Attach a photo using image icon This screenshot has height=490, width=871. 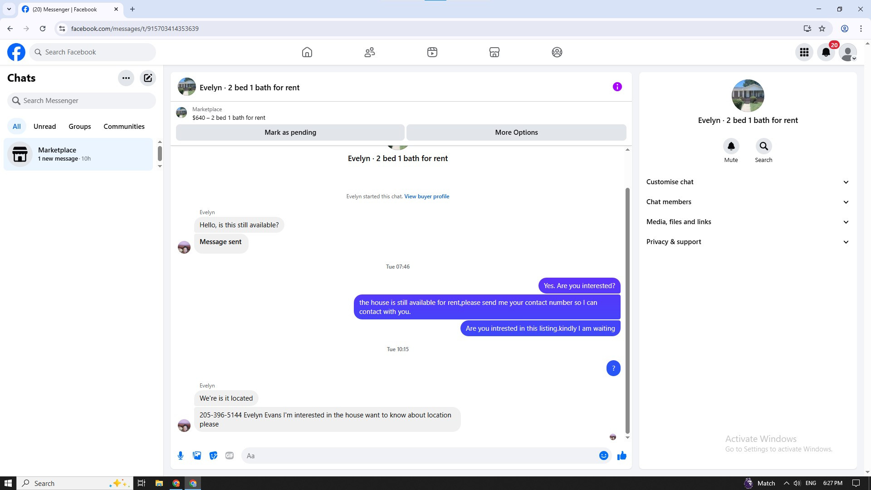(x=197, y=456)
